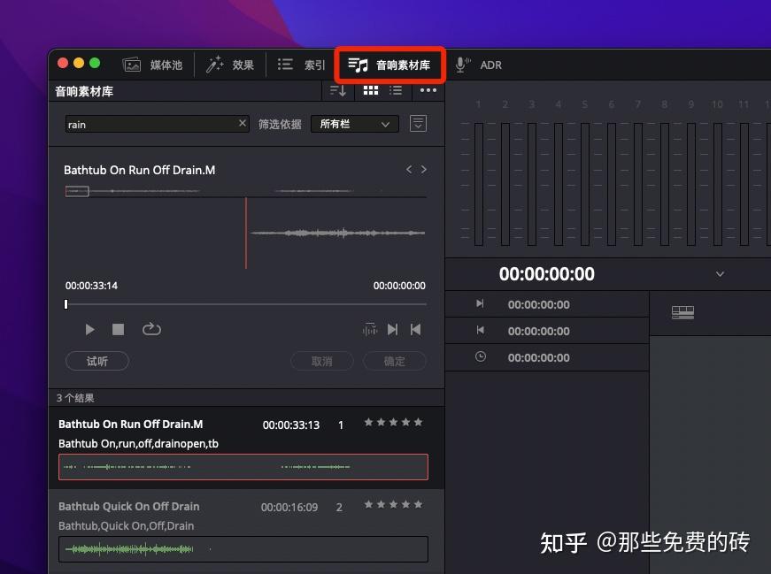This screenshot has width=771, height=574.
Task: Open the sound library options menu
Action: [428, 90]
